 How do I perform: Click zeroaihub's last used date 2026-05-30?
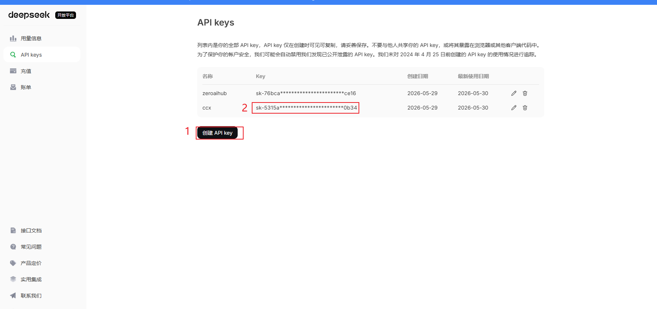pyautogui.click(x=473, y=93)
